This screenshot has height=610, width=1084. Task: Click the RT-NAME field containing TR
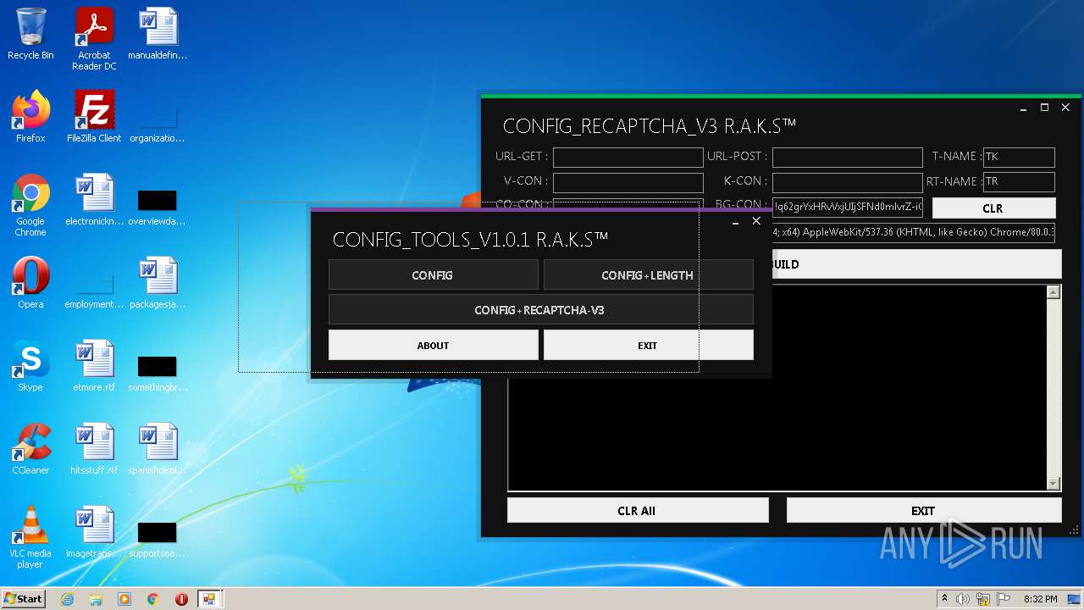pos(1018,182)
